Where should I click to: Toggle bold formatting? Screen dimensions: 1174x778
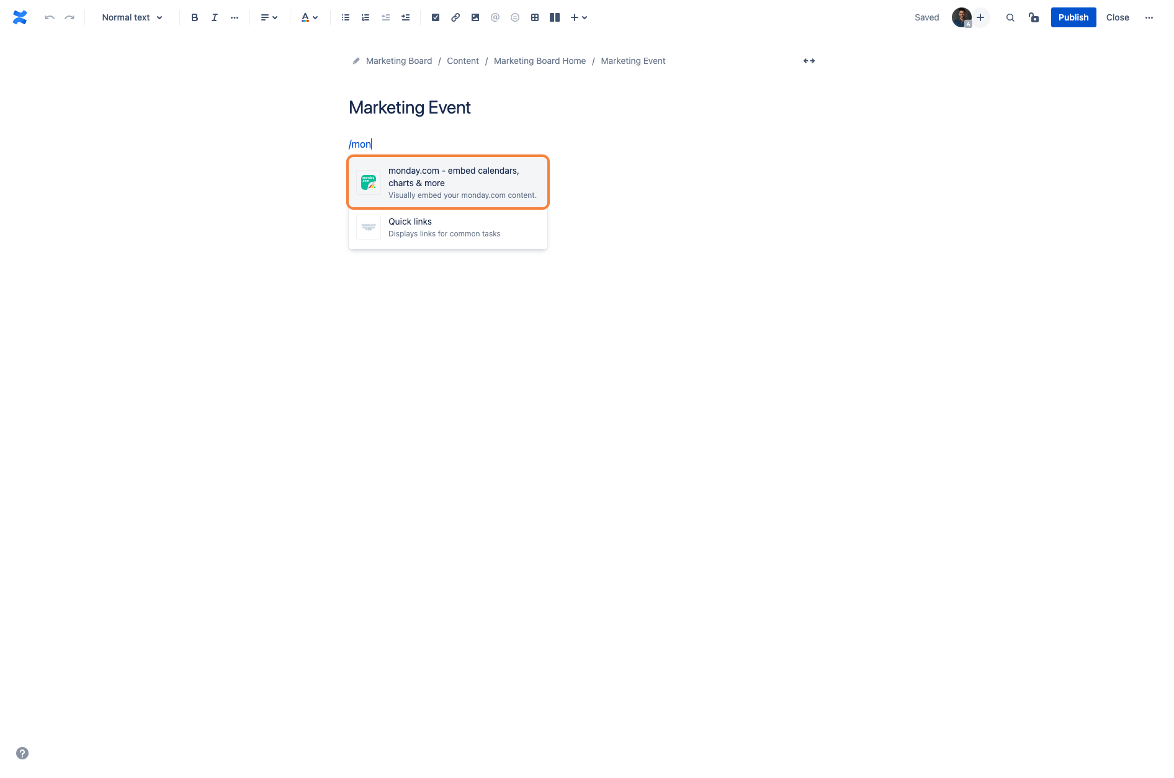point(194,17)
